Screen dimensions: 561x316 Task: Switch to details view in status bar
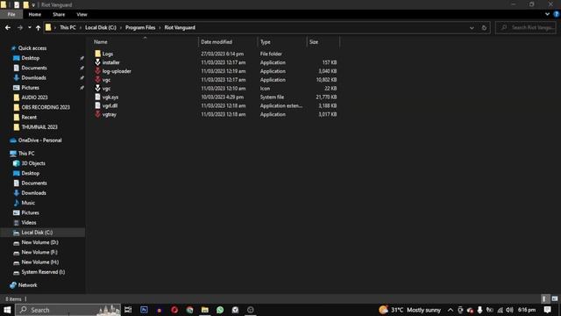tap(544, 298)
